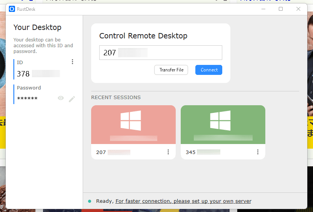Follow the set up your own server link
Viewport: 313px width, 212px height.
(x=183, y=201)
